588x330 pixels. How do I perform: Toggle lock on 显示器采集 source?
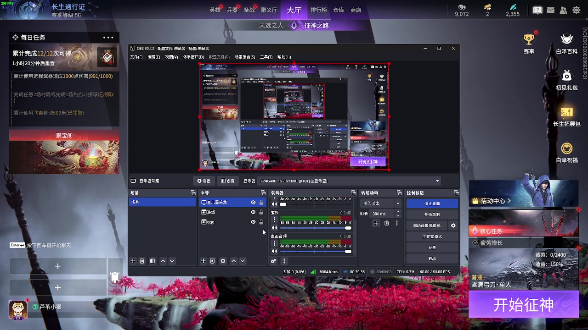pos(261,202)
